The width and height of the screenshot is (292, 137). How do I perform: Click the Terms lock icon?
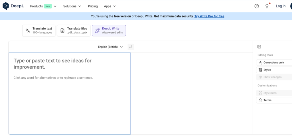(260, 100)
